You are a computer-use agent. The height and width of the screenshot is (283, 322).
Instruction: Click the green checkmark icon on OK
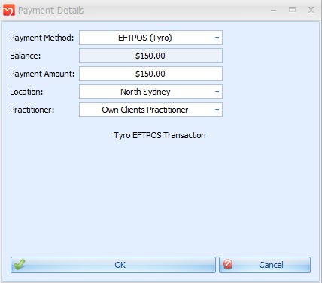pyautogui.click(x=20, y=264)
